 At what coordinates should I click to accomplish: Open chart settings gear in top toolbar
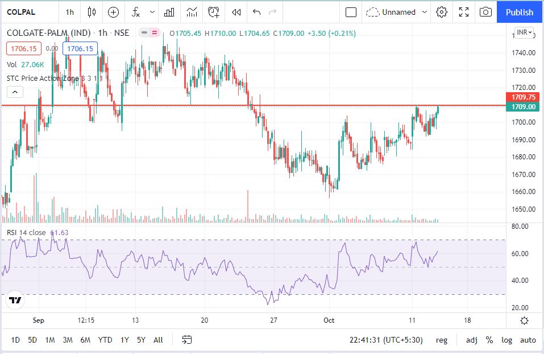coord(442,12)
